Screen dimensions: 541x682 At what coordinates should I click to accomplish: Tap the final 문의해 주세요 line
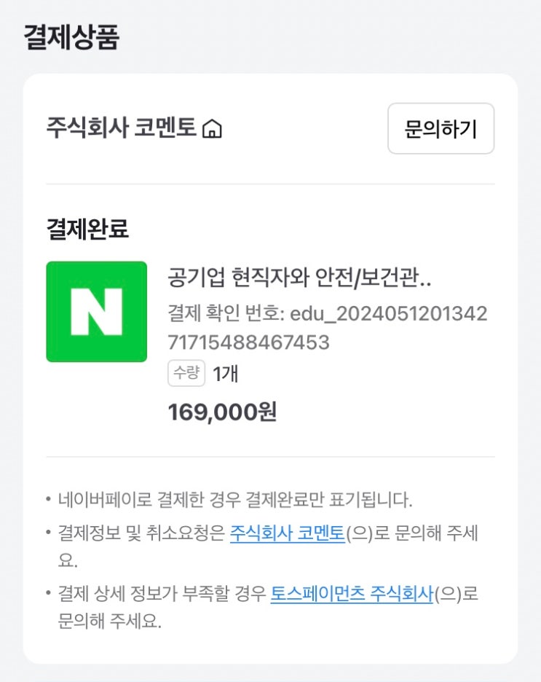click(x=109, y=623)
